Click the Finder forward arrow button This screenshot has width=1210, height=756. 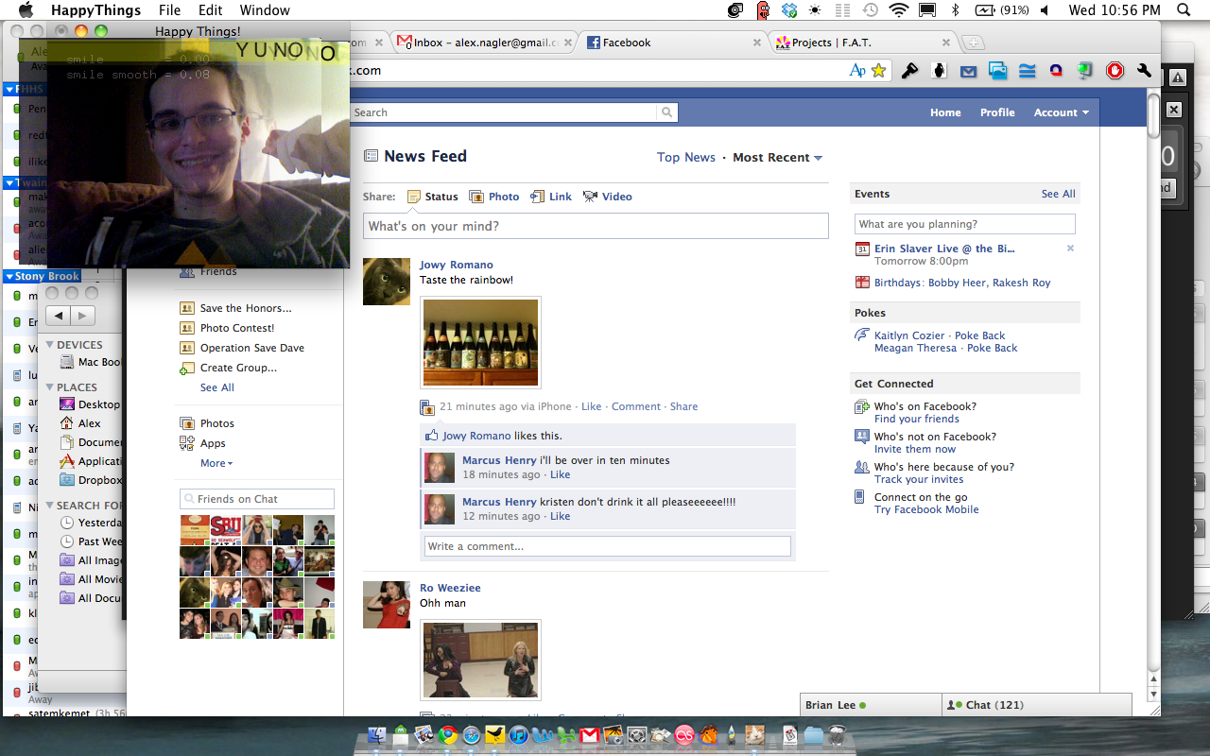click(x=82, y=317)
